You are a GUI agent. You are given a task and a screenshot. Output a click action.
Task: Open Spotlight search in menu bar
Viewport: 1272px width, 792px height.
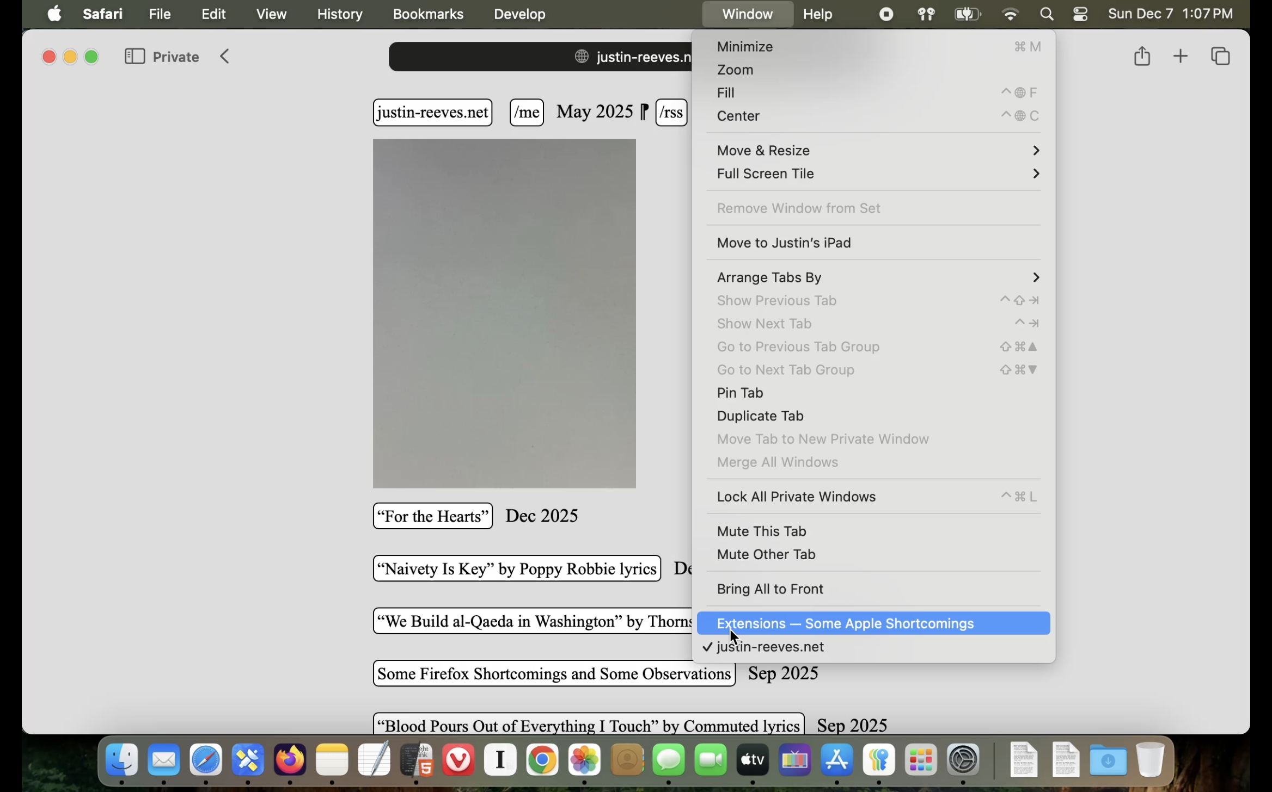[x=1046, y=14]
